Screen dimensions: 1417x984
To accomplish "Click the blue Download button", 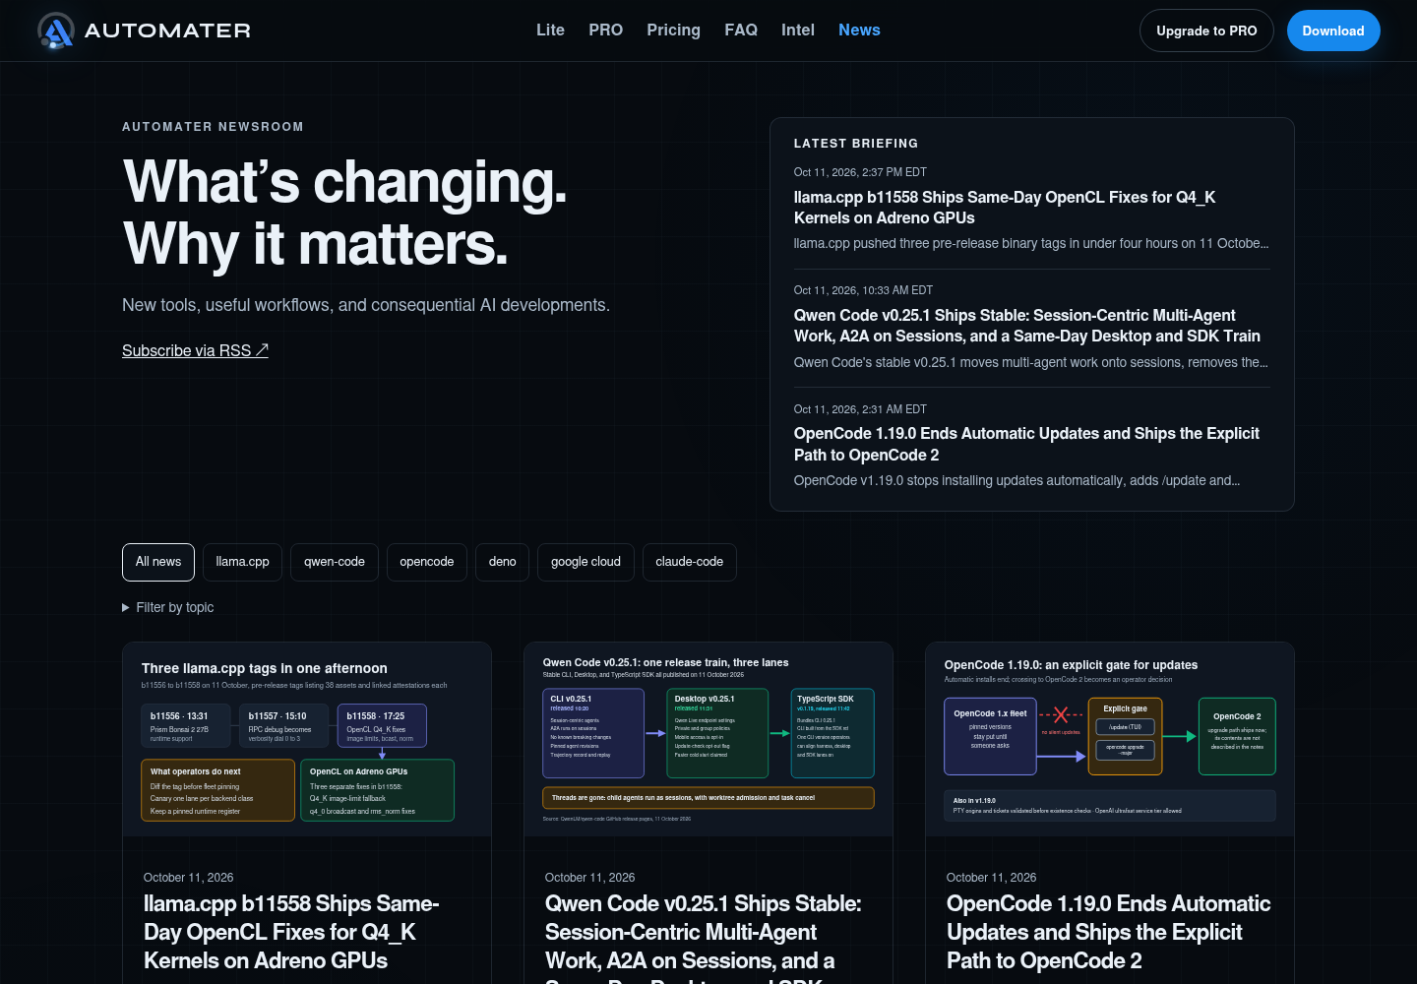I will tap(1333, 31).
